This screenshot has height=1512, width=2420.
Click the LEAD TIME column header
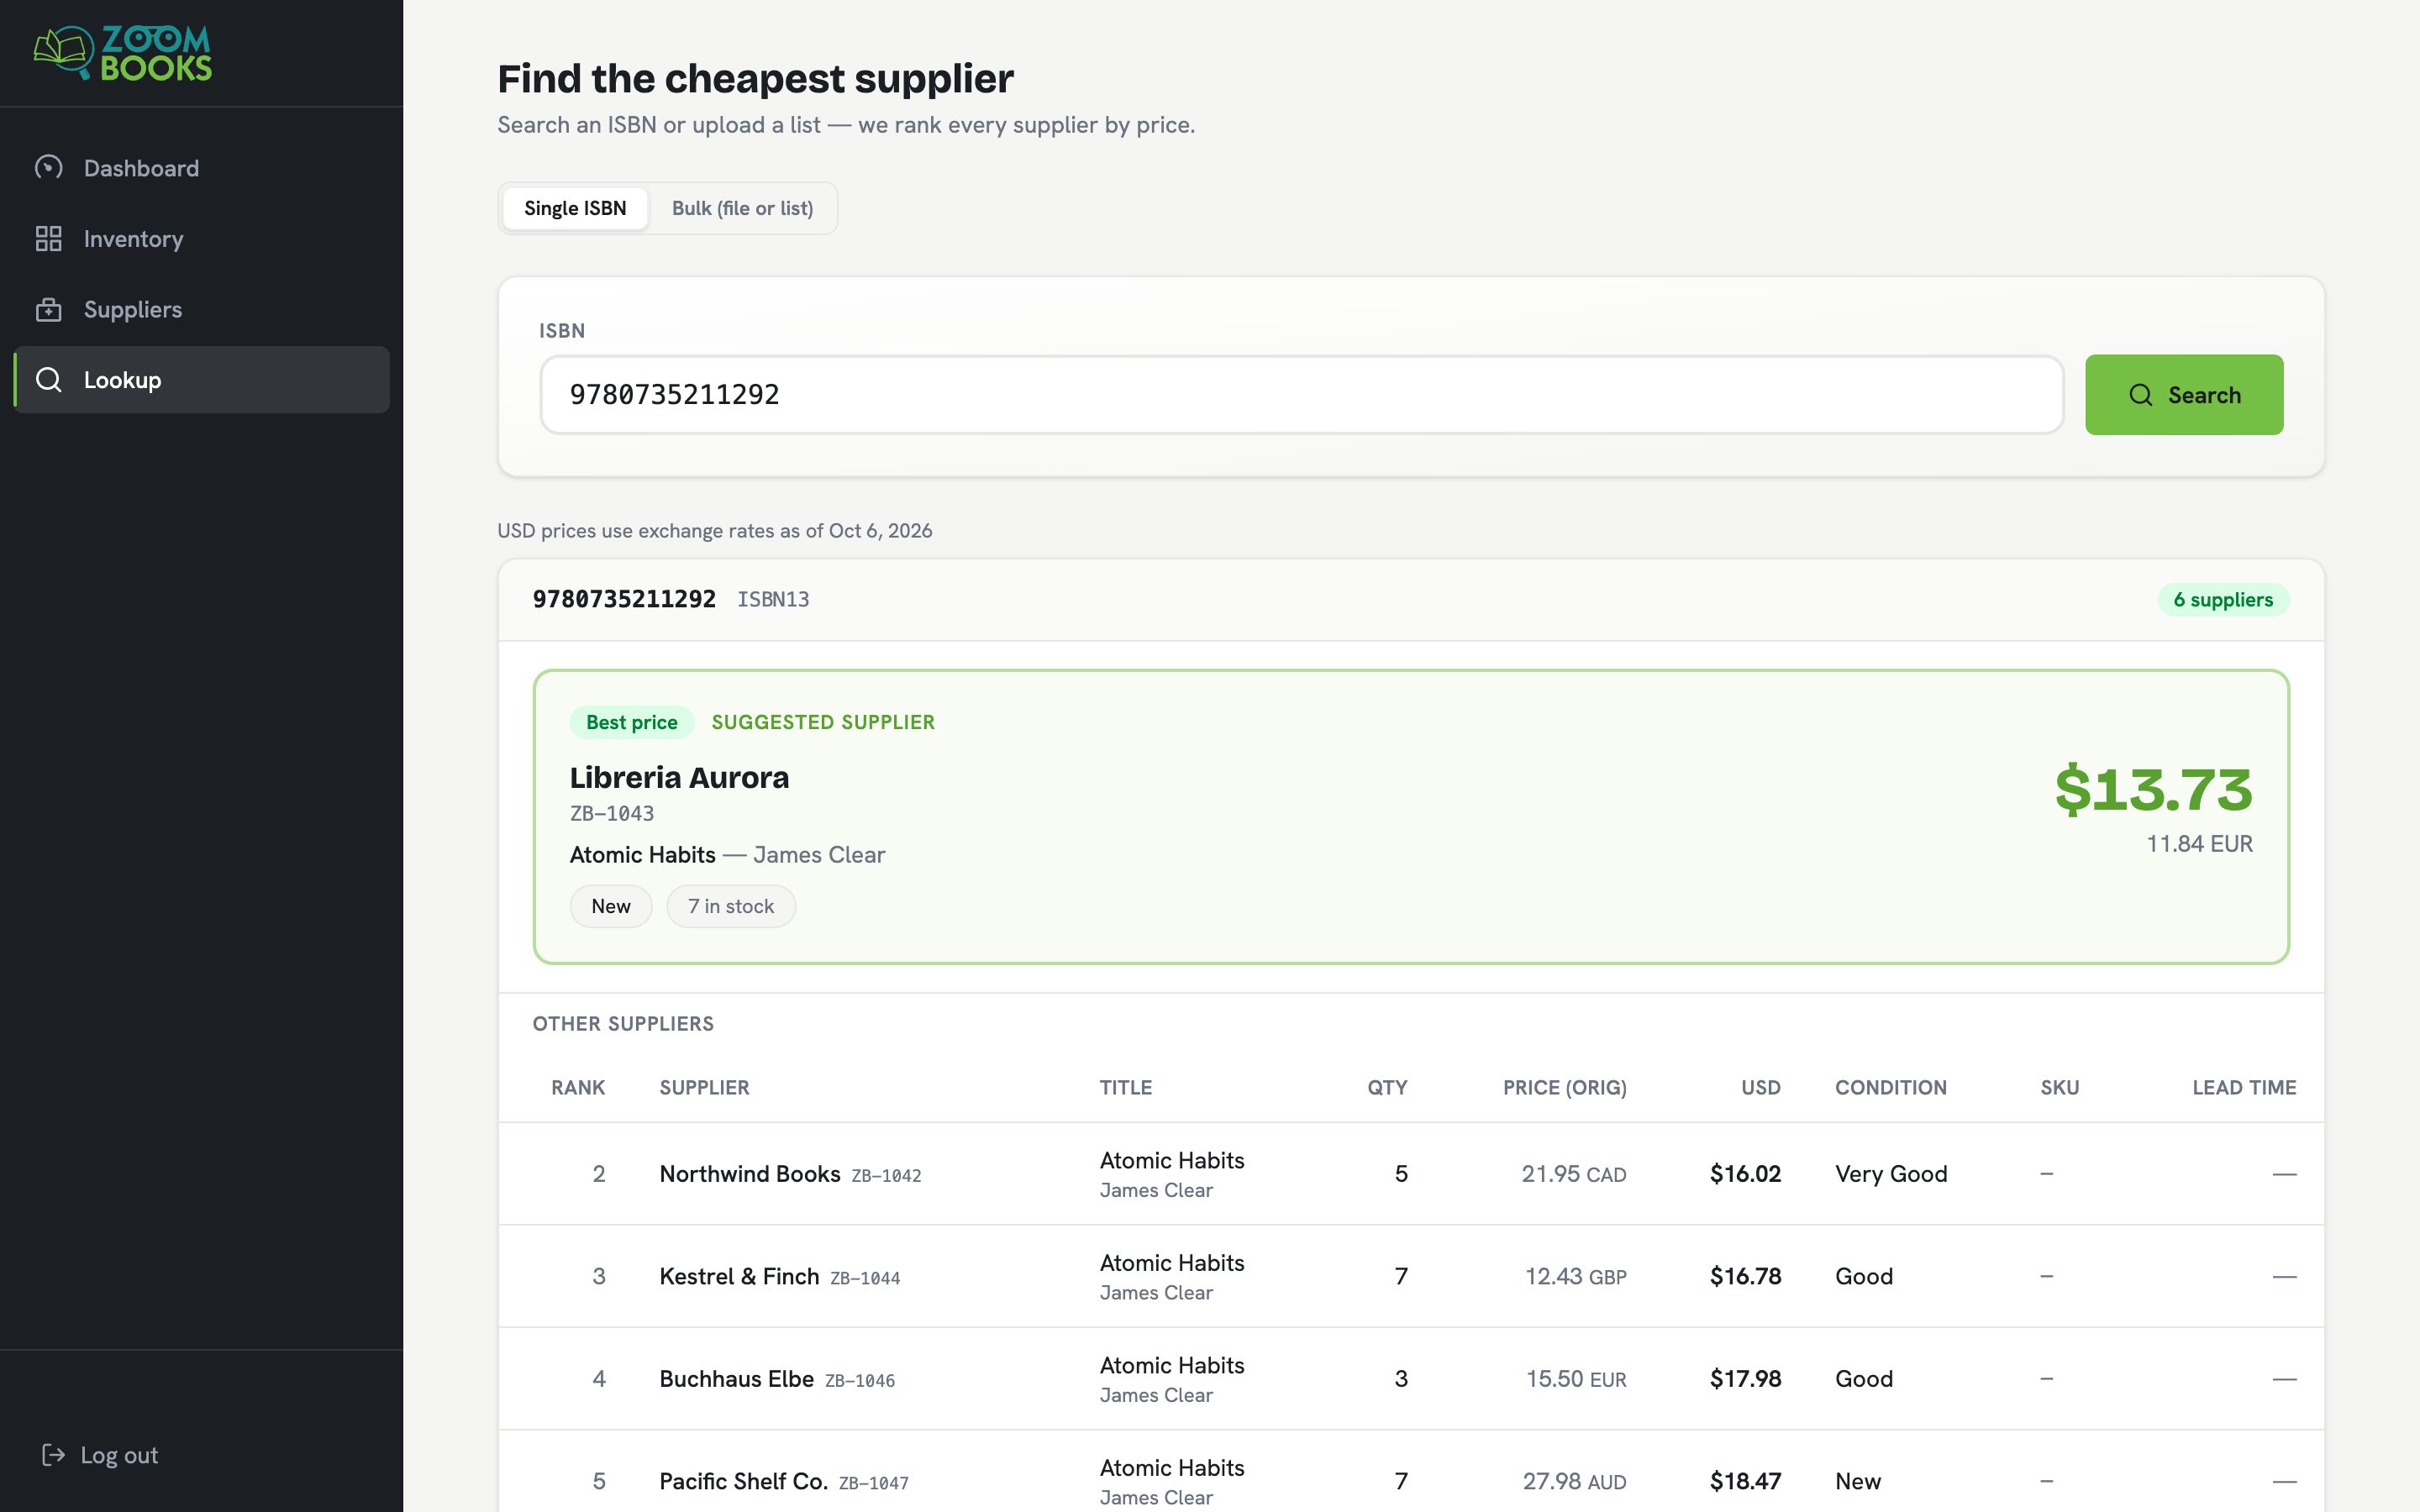coord(2244,1088)
